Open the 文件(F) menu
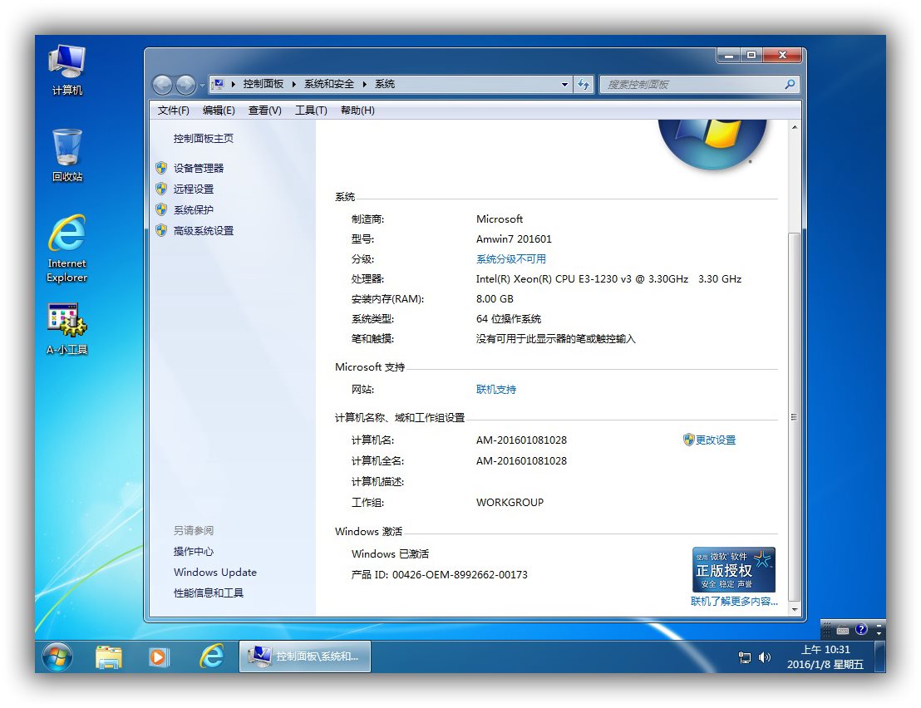Image resolution: width=921 pixels, height=708 pixels. 173,111
